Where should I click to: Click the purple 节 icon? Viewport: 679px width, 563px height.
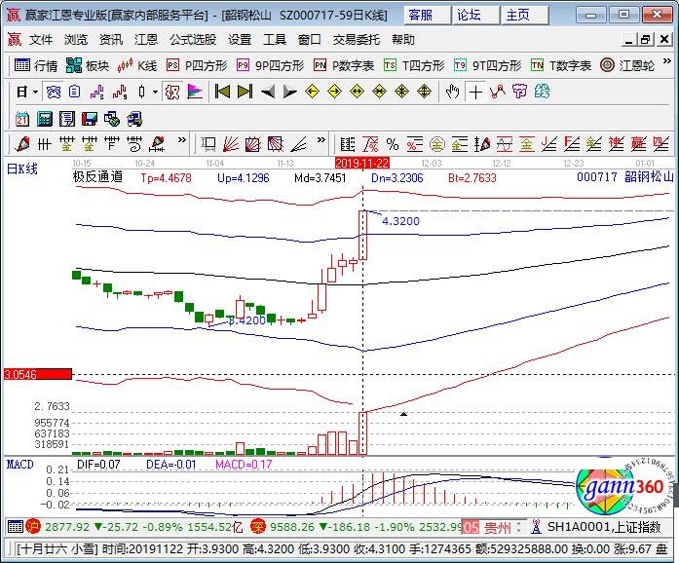[x=519, y=92]
